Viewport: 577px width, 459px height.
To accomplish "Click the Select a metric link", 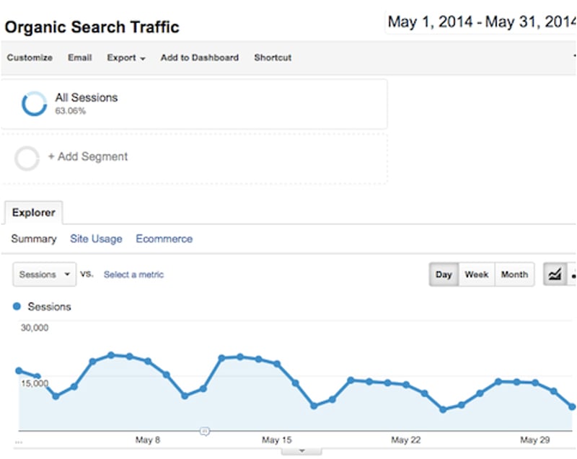I will coord(133,275).
